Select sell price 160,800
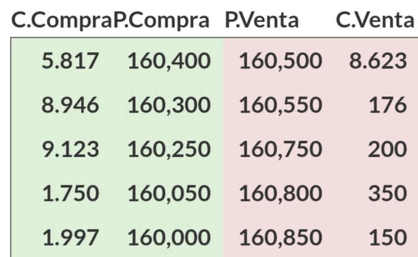 tap(281, 194)
